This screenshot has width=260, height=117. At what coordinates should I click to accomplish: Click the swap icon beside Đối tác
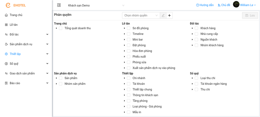click(6, 35)
